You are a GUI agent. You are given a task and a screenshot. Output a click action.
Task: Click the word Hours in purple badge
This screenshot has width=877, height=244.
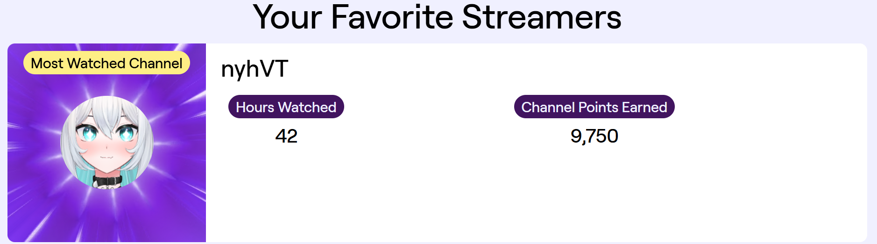click(255, 107)
